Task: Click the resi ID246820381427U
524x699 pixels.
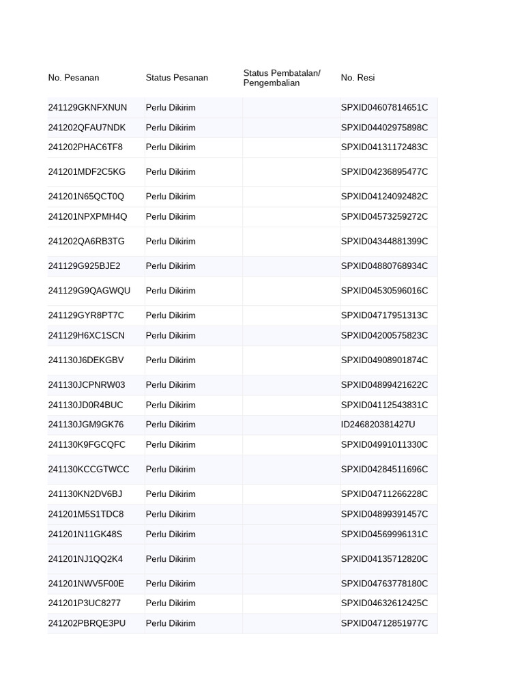Action: pyautogui.click(x=378, y=425)
